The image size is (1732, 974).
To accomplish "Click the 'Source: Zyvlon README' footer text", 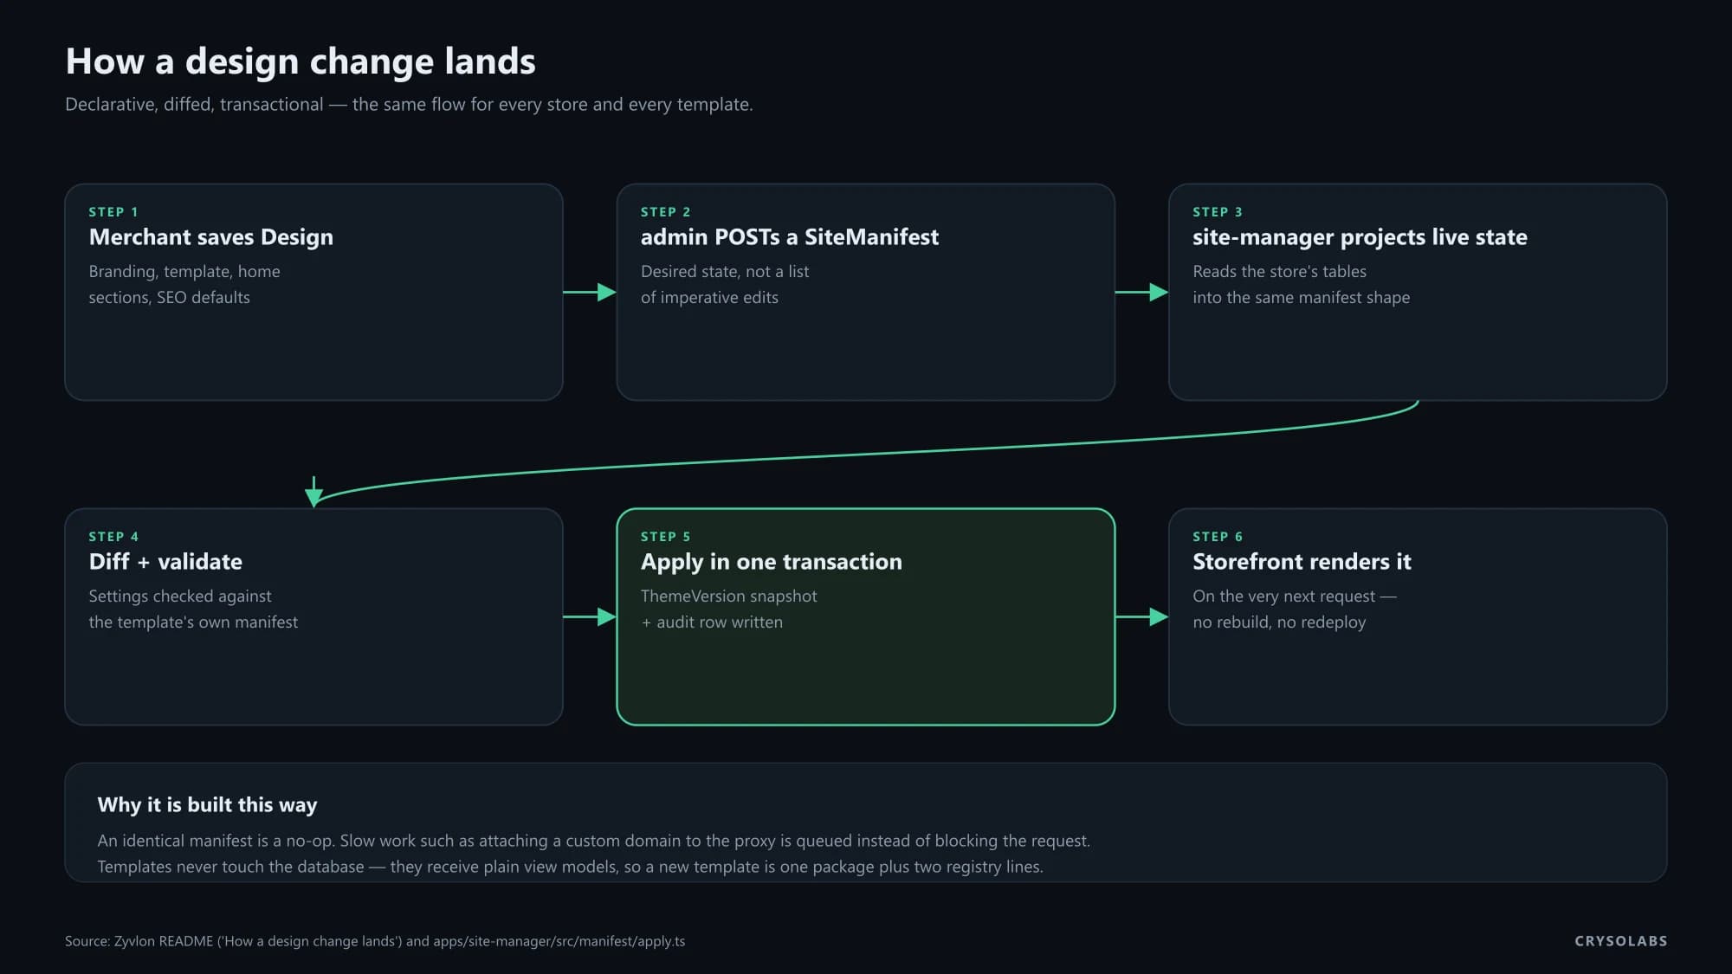I will point(375,941).
